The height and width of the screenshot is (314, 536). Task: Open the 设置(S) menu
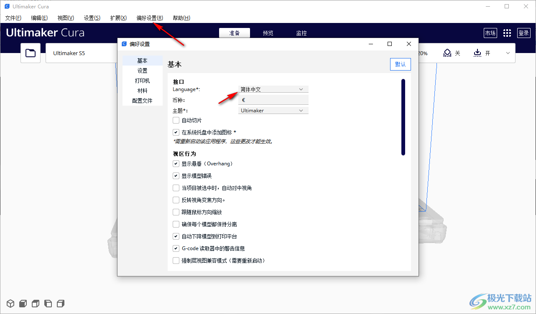click(92, 18)
